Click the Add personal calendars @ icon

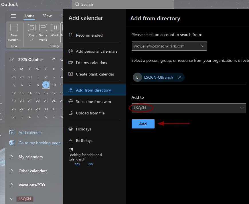click(x=70, y=51)
